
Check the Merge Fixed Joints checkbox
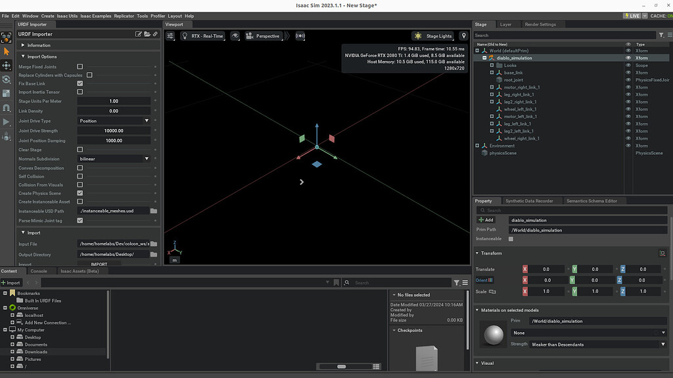[80, 67]
